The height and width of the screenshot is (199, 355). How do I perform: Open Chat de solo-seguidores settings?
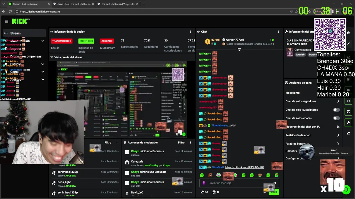(x=312, y=101)
